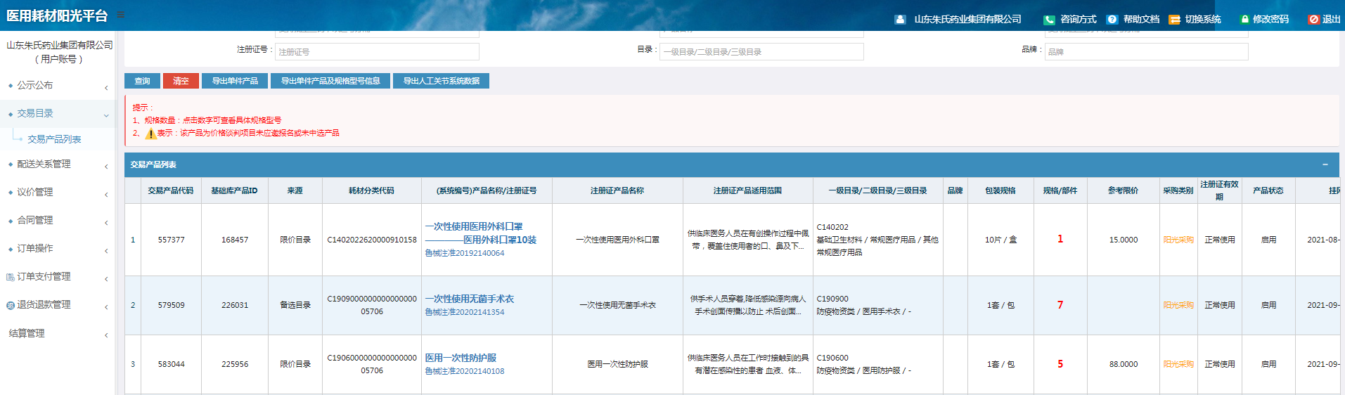Click the orange 切换系统 switch icon
This screenshot has width=1345, height=395.
click(x=1174, y=20)
